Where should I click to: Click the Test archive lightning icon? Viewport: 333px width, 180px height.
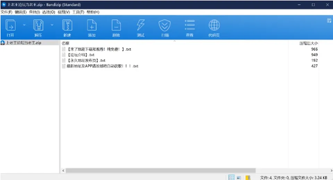coord(140,25)
